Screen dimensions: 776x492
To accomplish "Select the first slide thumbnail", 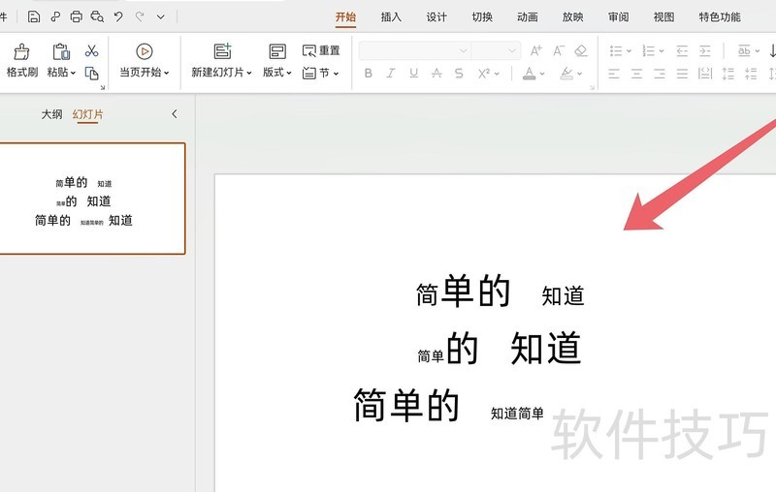I will pyautogui.click(x=91, y=199).
